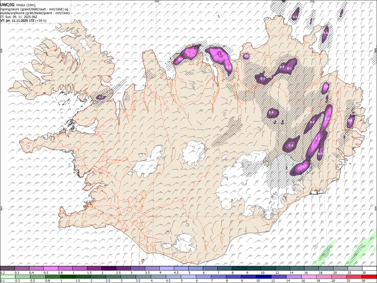Click the dark green swatch labeled 1 in the rain row

[x=68, y=277]
